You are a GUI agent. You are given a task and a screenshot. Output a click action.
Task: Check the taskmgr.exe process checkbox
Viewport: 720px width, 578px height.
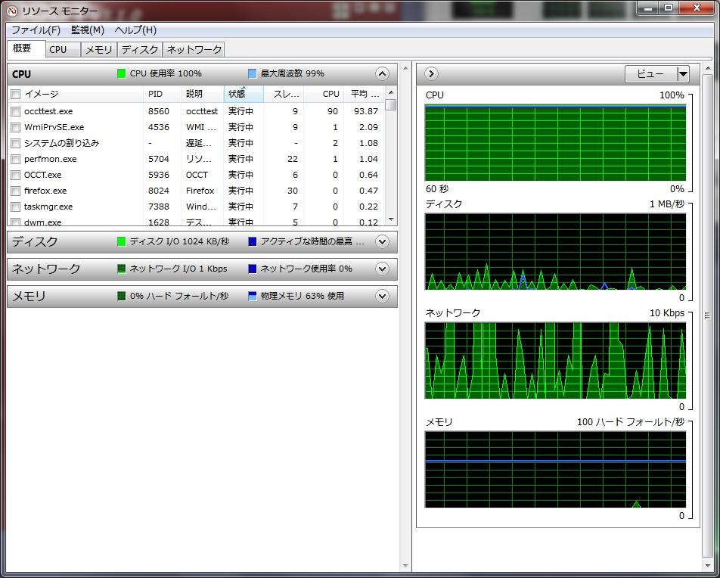coord(16,207)
